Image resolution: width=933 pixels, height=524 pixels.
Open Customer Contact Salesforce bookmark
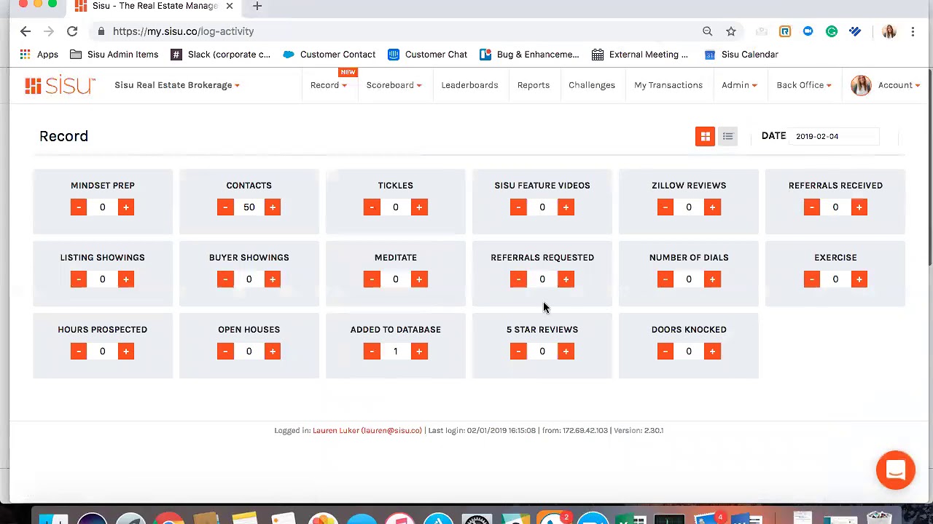pyautogui.click(x=329, y=55)
